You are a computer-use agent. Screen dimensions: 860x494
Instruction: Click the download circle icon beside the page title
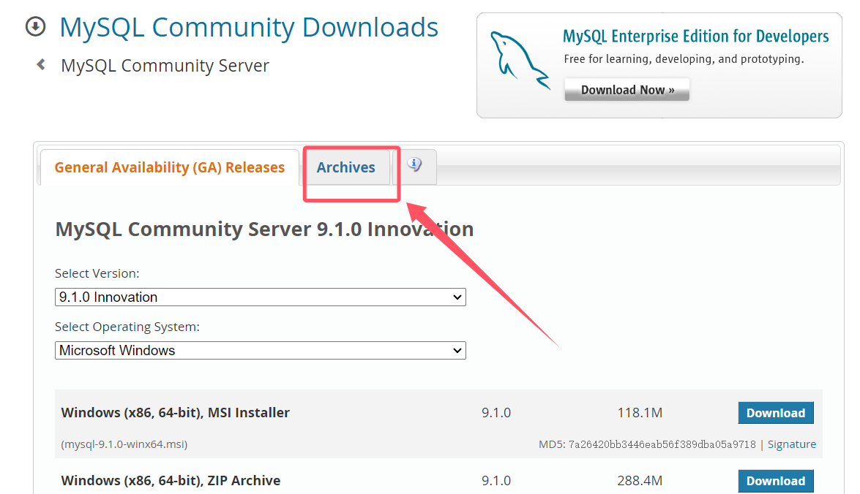36,26
